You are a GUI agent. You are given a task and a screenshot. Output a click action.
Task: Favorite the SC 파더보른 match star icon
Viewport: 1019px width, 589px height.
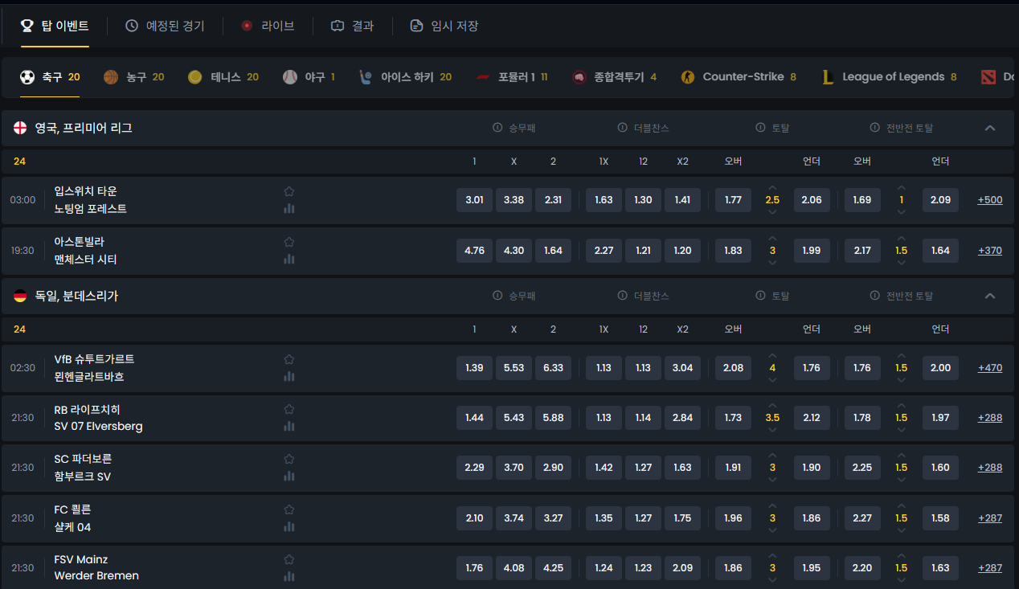click(289, 459)
